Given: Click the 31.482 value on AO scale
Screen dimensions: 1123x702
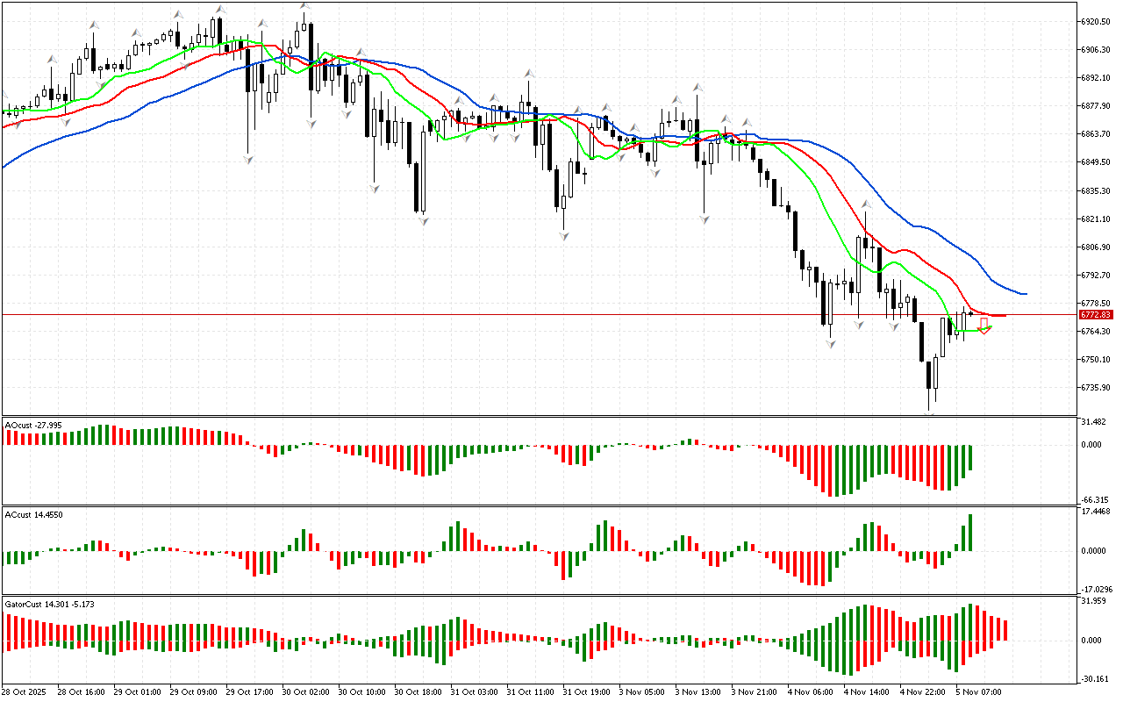Looking at the screenshot, I should 1094,423.
